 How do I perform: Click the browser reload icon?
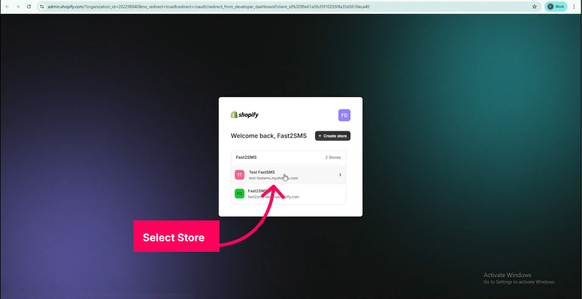(29, 6)
